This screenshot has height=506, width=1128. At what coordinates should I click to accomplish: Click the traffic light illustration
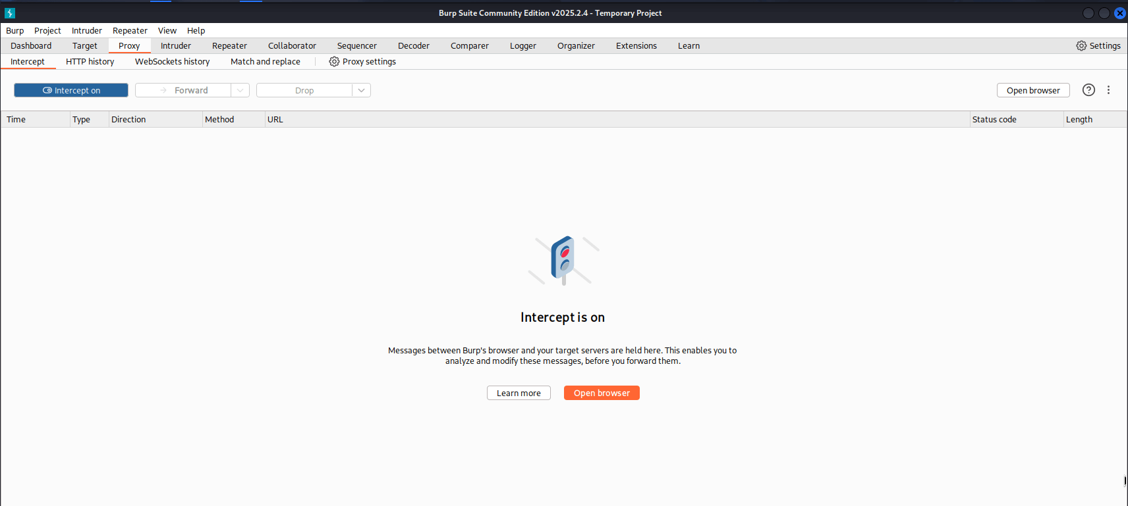coord(563,261)
